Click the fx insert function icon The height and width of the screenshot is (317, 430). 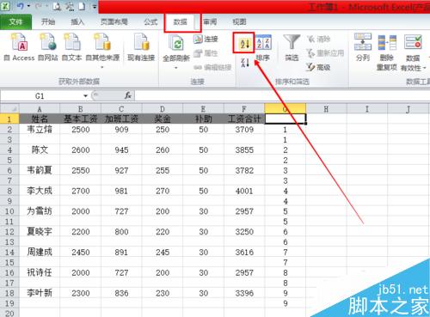point(128,95)
